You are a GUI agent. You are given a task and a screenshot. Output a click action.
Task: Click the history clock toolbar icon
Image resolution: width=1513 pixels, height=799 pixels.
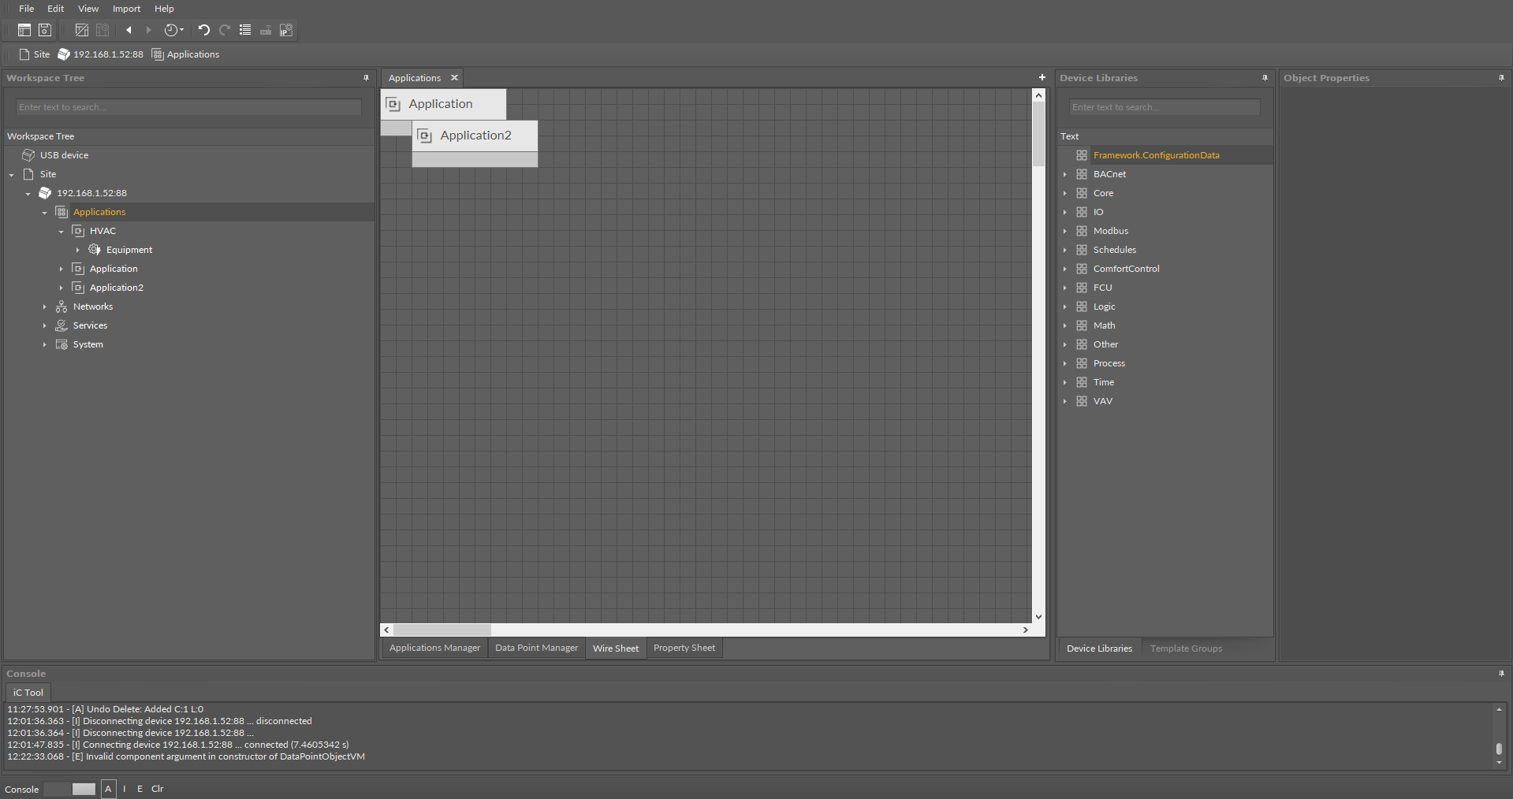[x=172, y=30]
